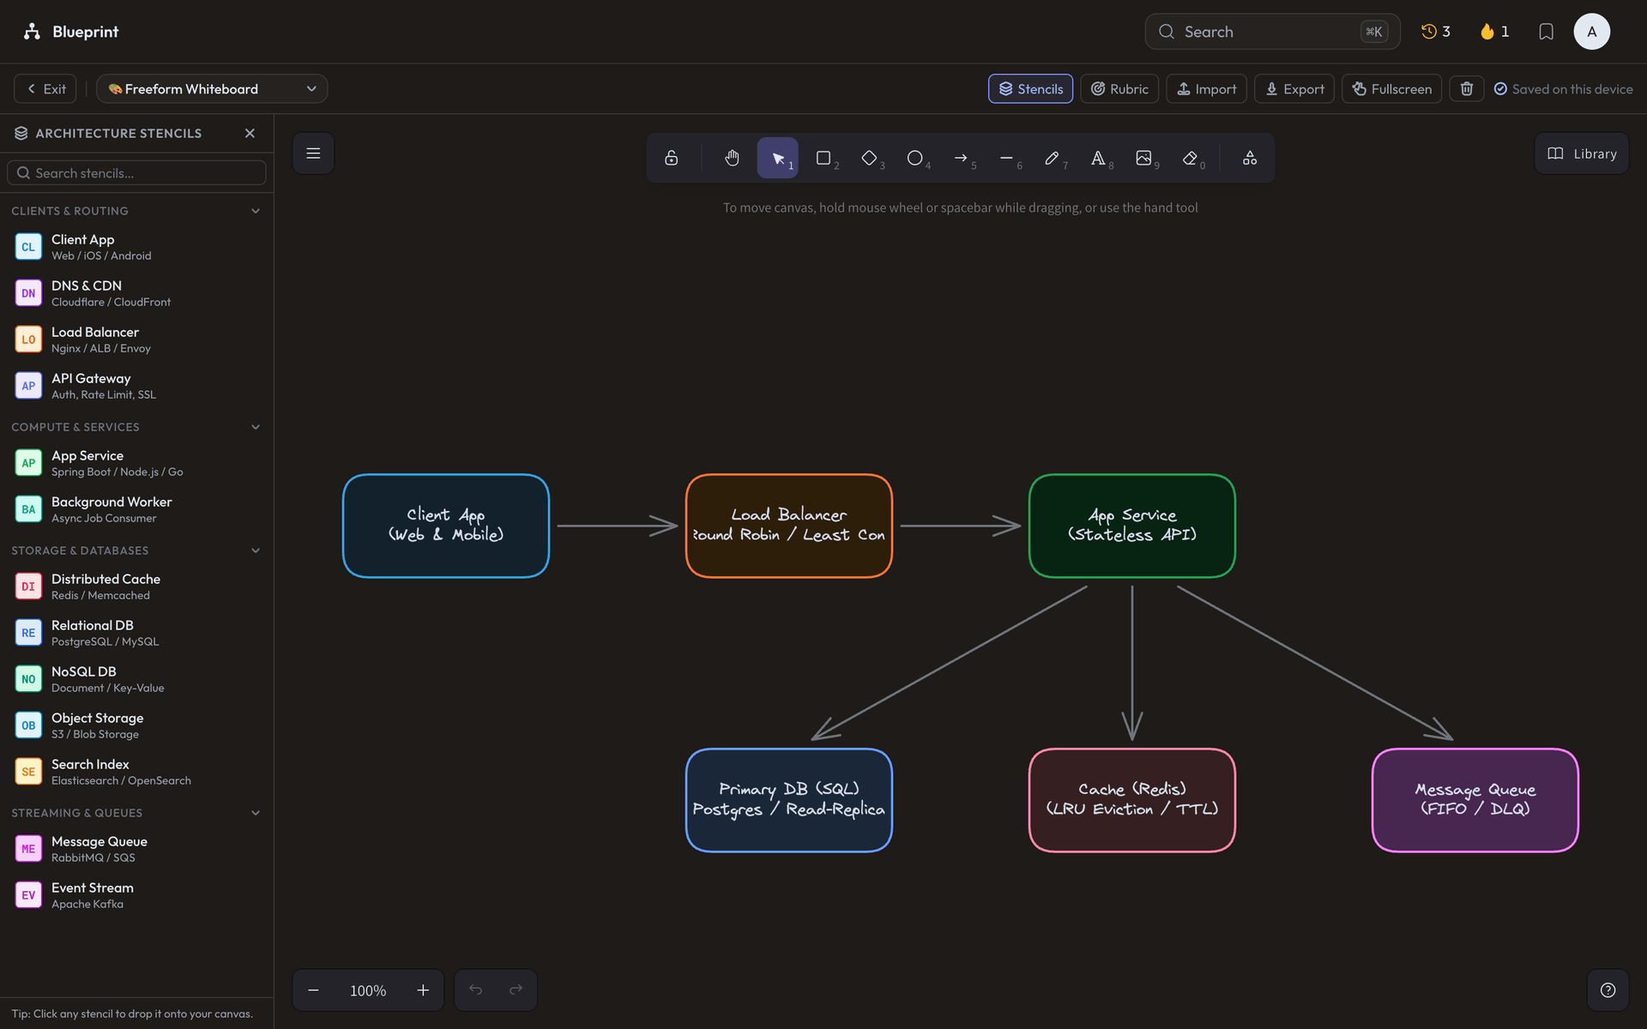Open the canvas hamburger menu

pyautogui.click(x=313, y=153)
